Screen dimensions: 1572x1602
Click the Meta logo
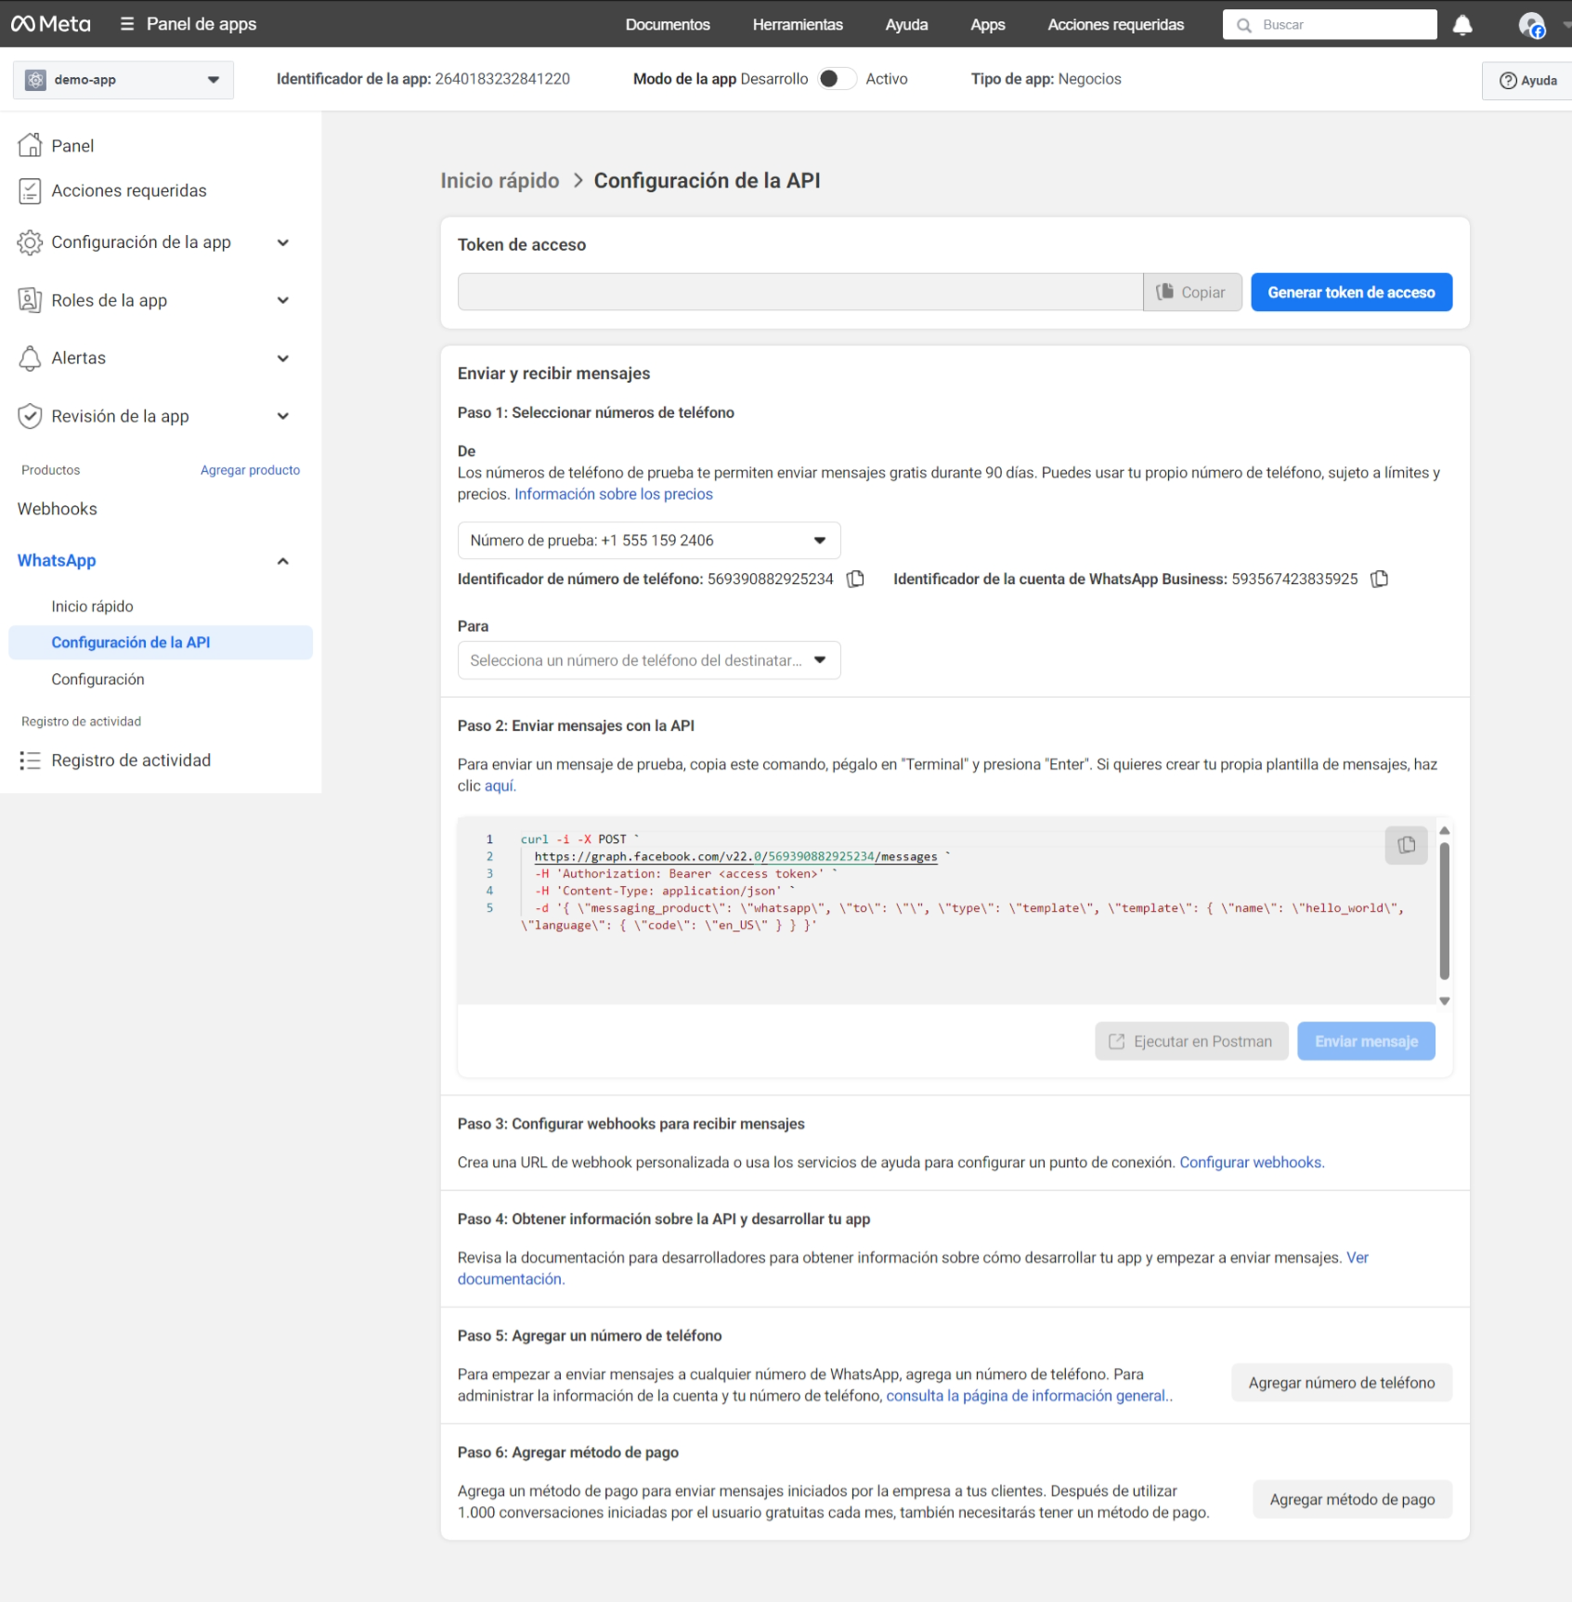click(51, 24)
